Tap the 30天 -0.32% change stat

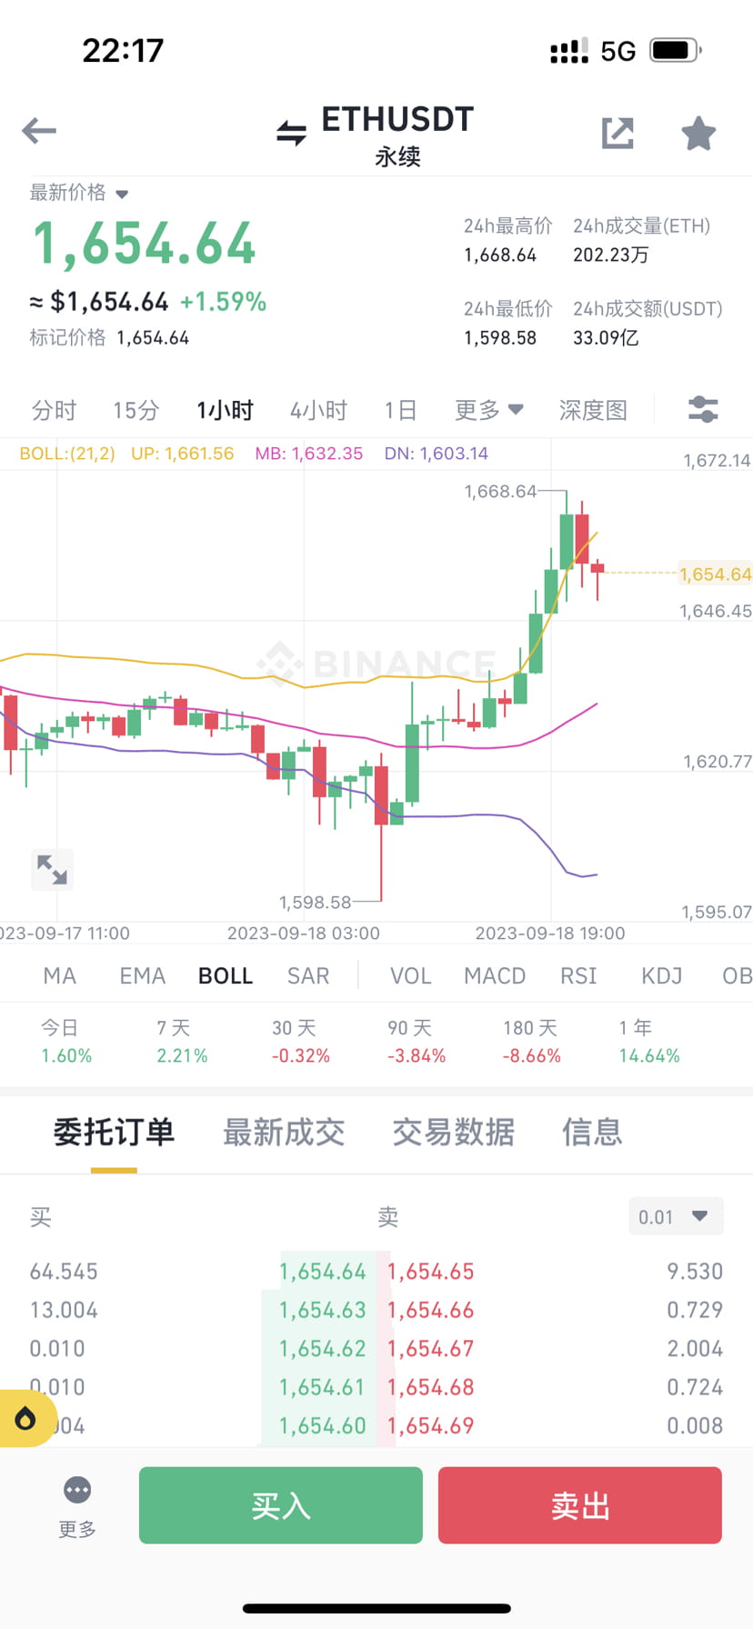[300, 1042]
